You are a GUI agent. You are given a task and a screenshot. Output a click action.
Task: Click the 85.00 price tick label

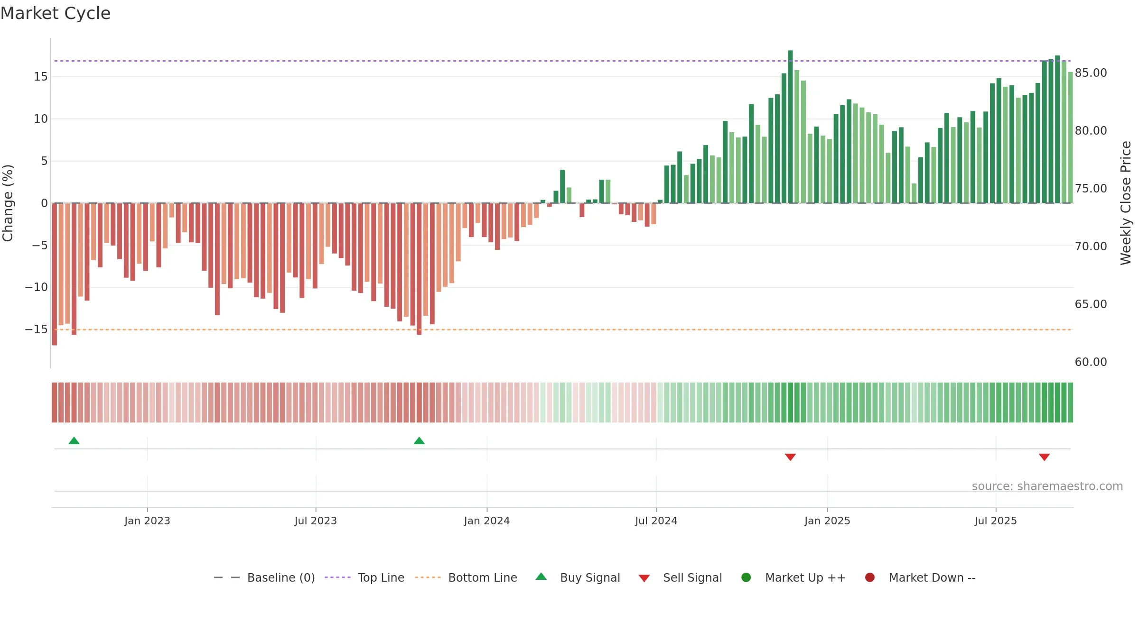coord(1091,73)
